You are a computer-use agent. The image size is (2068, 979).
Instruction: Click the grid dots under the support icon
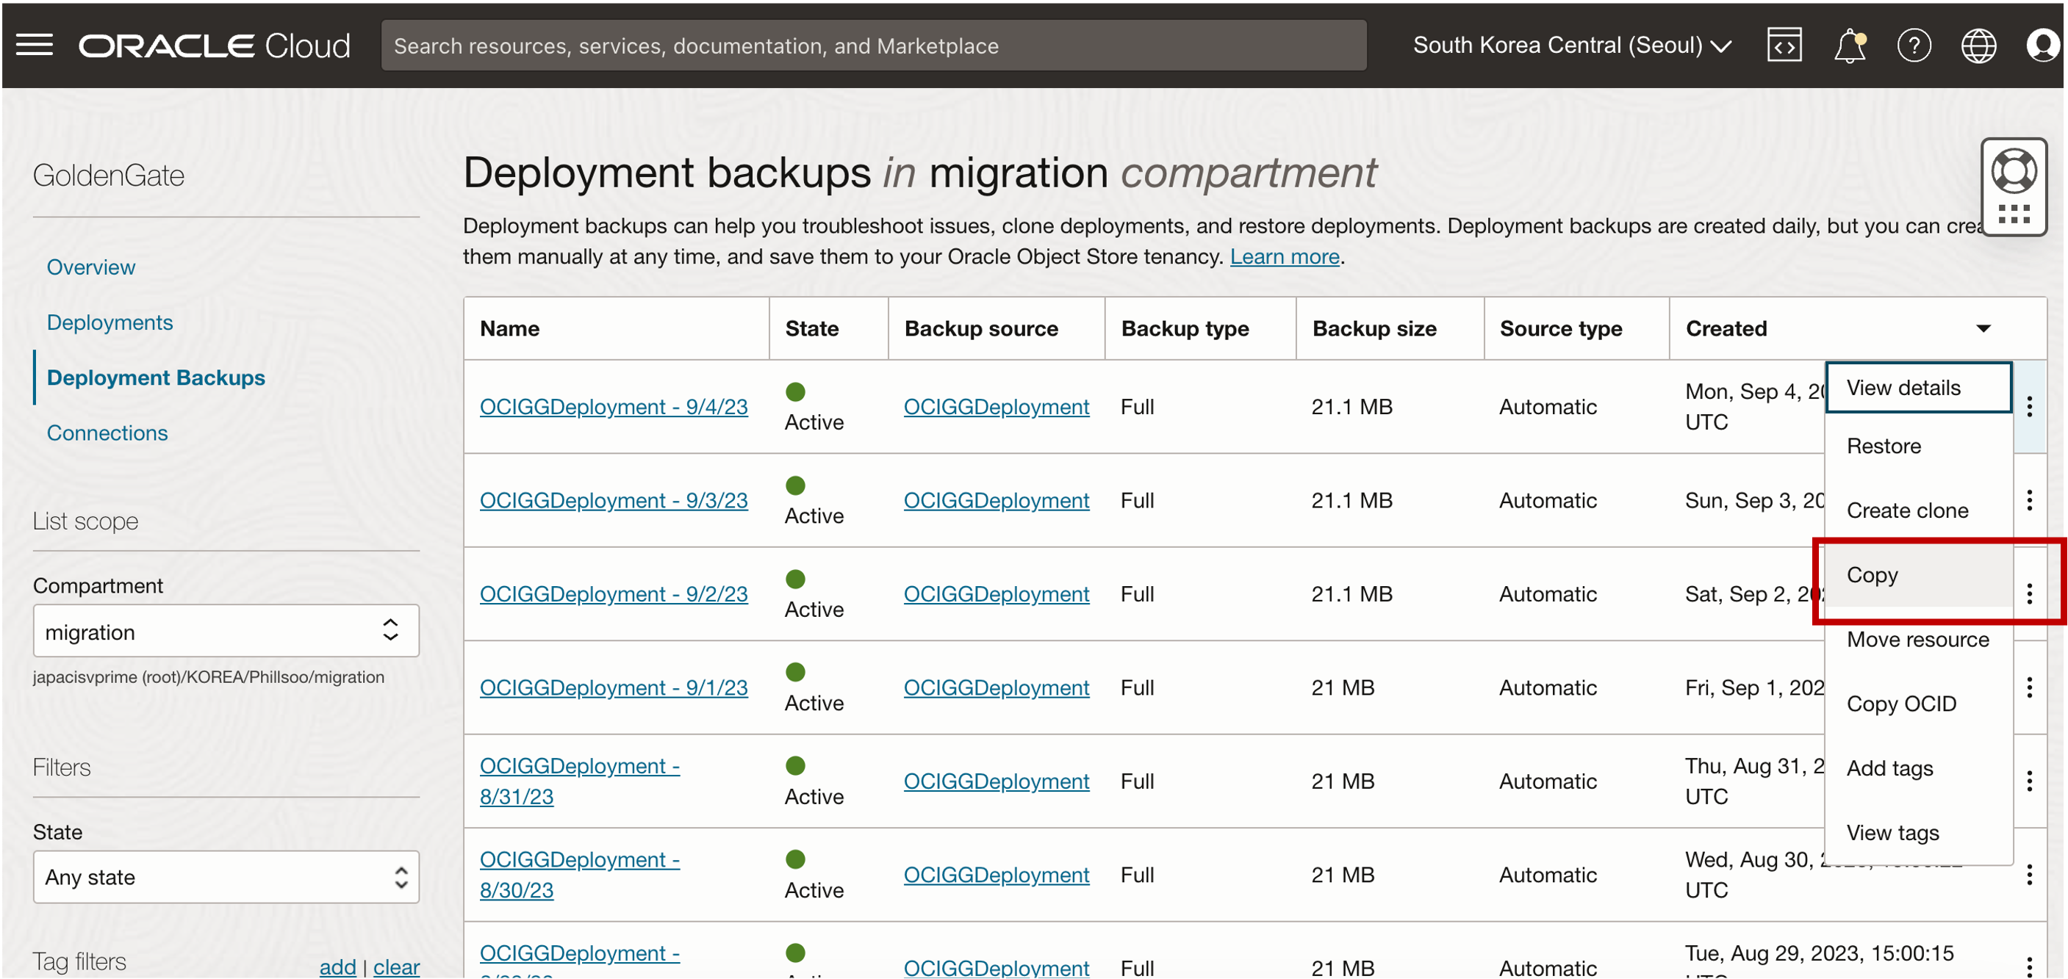[x=2014, y=215]
